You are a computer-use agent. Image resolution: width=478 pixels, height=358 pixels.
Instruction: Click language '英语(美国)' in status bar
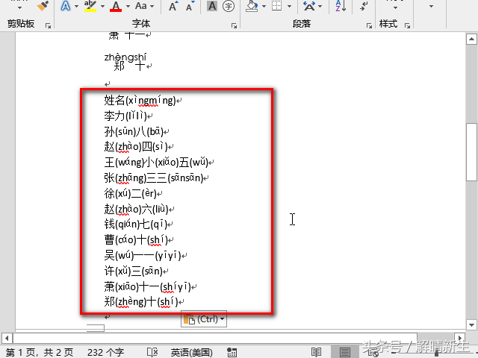point(191,352)
